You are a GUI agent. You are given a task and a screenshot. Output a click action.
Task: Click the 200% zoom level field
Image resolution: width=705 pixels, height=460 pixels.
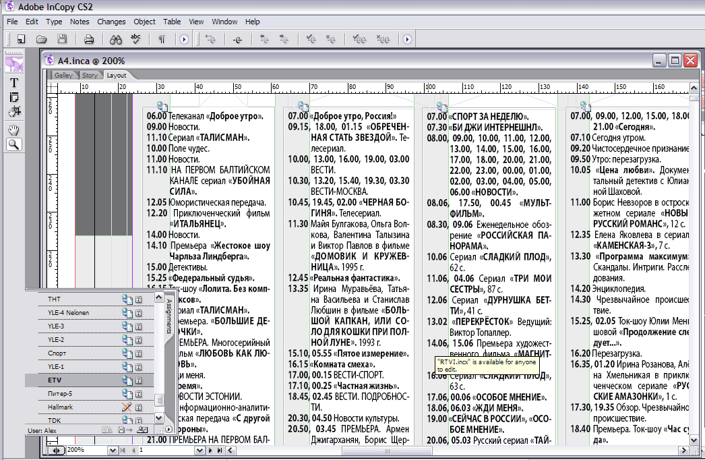coord(87,450)
